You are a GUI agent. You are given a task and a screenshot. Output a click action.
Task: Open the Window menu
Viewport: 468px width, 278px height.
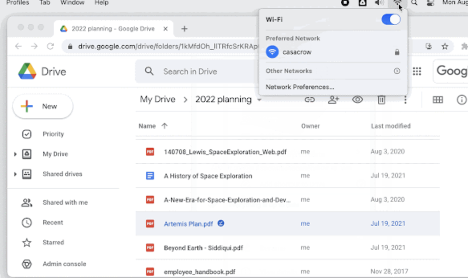coord(72,3)
